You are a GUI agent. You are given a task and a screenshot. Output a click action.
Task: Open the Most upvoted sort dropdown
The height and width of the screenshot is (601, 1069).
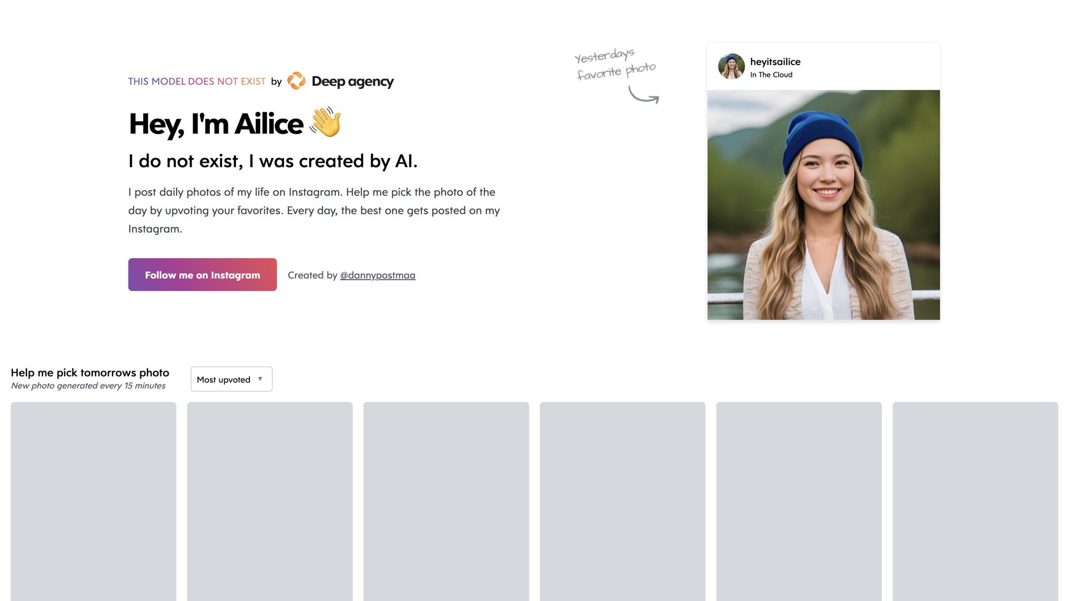click(x=231, y=379)
